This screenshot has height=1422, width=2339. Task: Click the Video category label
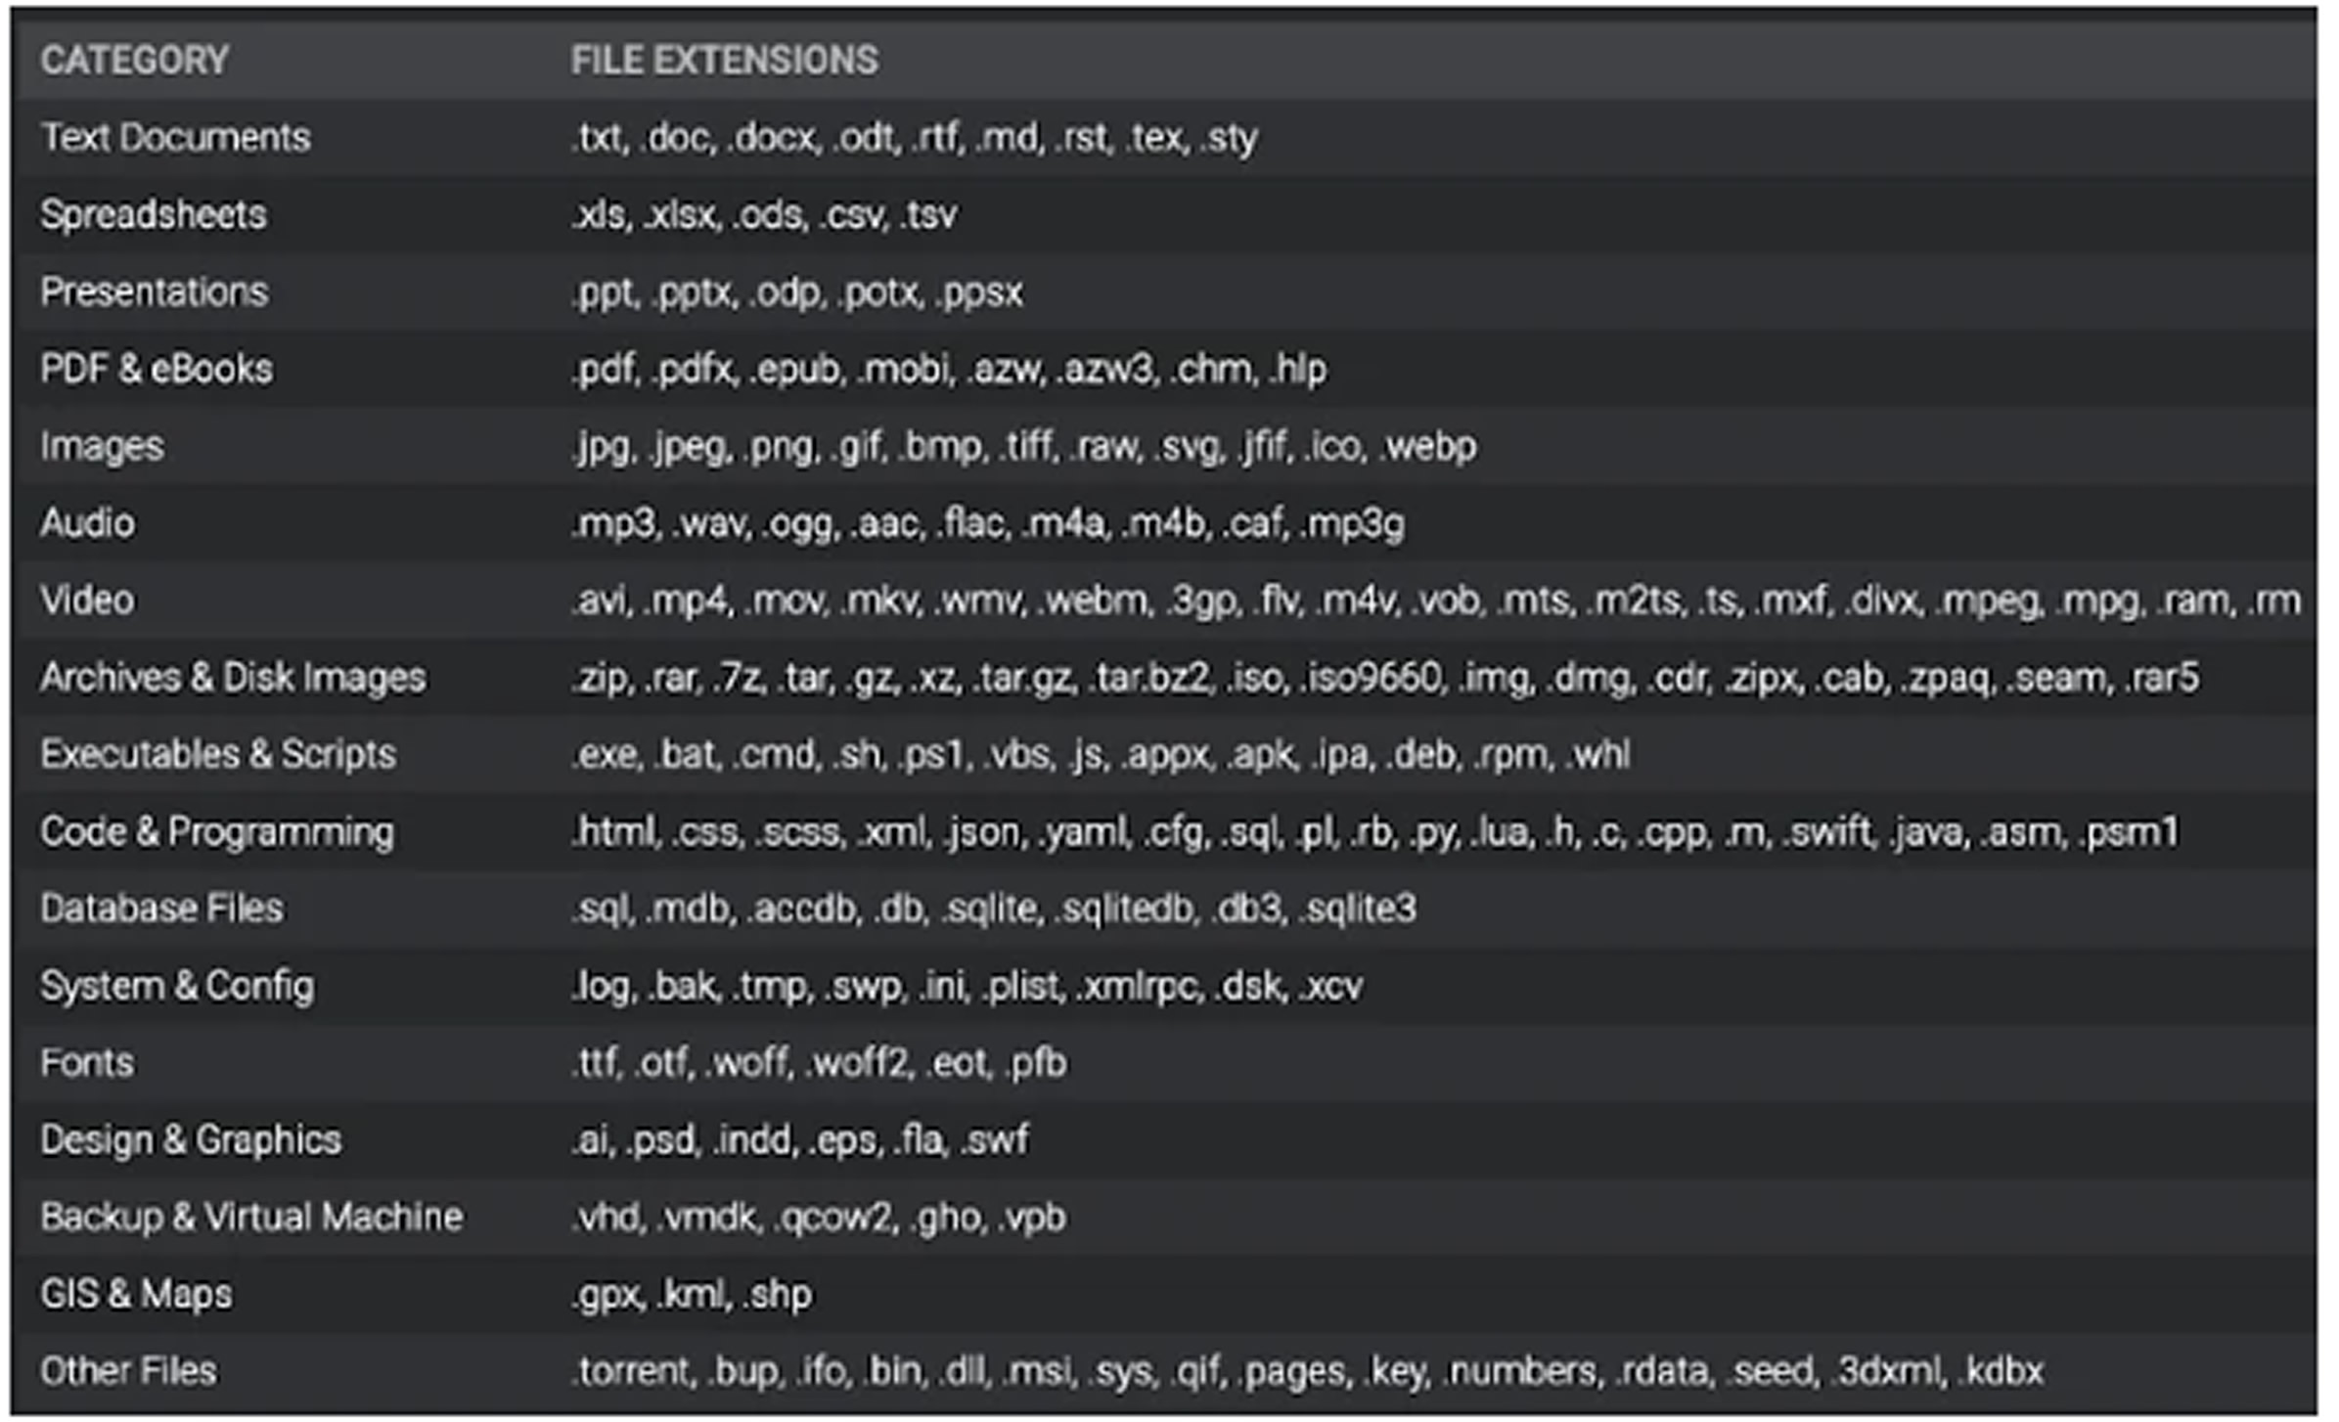pos(87,600)
